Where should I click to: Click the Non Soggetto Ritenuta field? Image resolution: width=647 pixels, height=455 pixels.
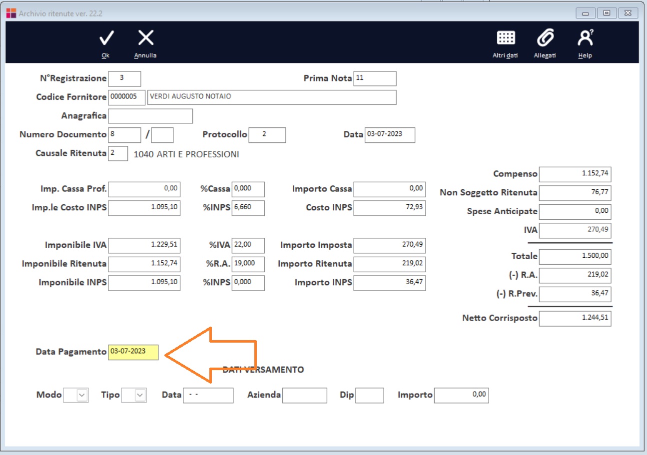pos(575,193)
